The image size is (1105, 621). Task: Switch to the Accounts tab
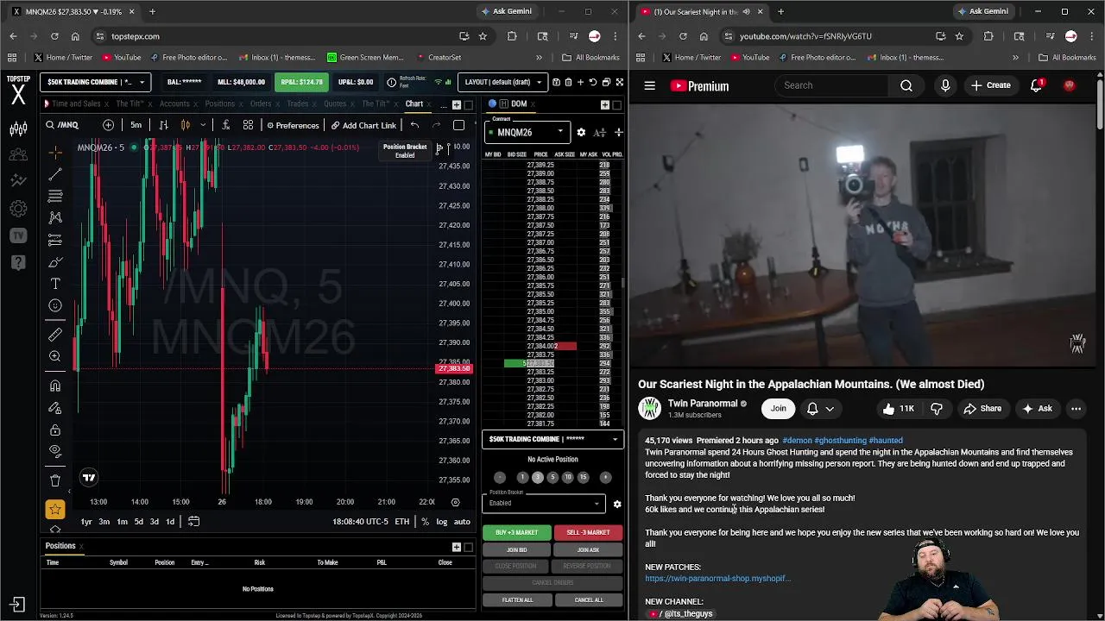click(174, 103)
